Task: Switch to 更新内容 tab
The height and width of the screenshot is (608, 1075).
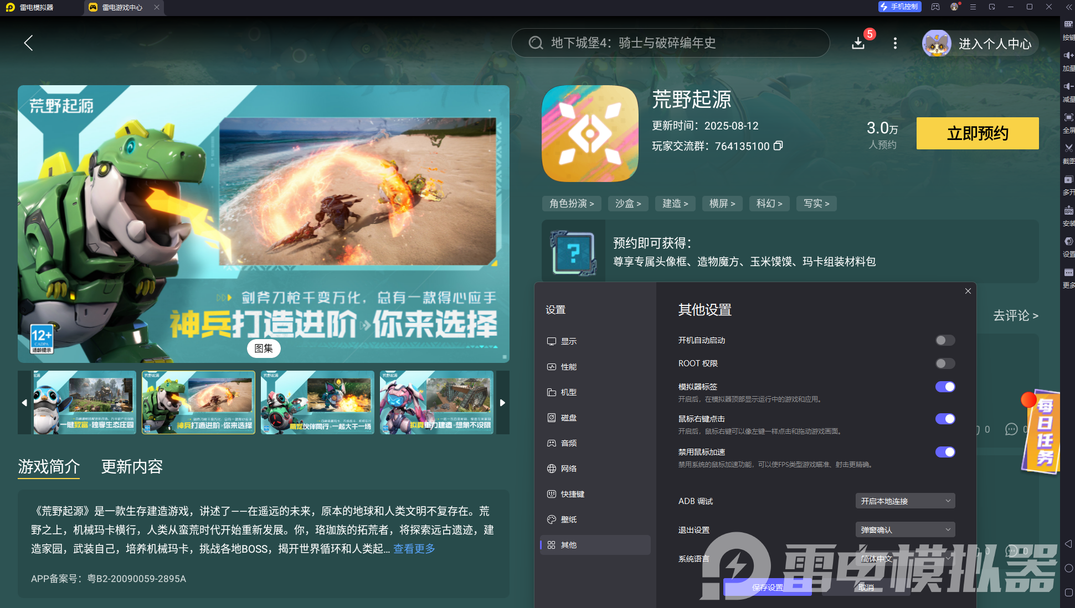Action: tap(132, 467)
